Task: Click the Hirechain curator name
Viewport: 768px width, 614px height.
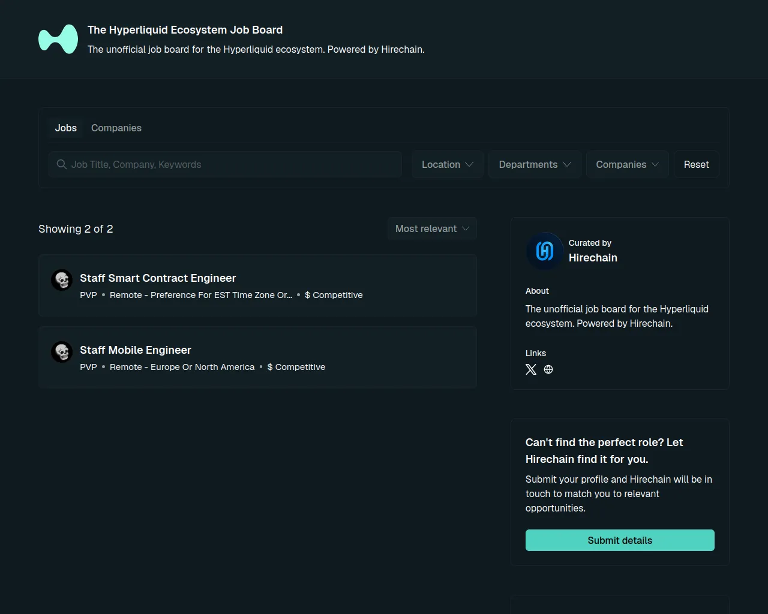Action: [593, 258]
